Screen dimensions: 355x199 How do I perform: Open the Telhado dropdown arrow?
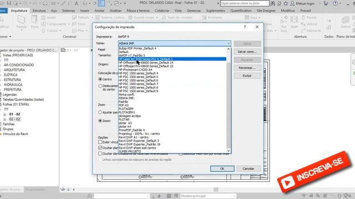click(92, 17)
